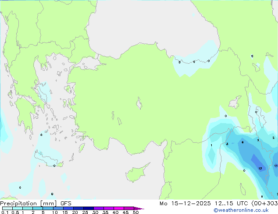
Task: Click the 'Mo 15-12-2025 12..15 UTC' timestamp
Action: 204,204
